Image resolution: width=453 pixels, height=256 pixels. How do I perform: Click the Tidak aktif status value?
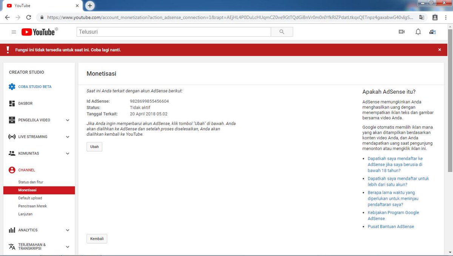[140, 108]
